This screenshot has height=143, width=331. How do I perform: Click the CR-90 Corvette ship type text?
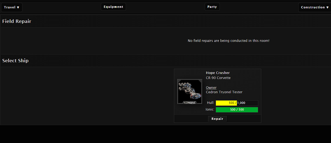[218, 78]
